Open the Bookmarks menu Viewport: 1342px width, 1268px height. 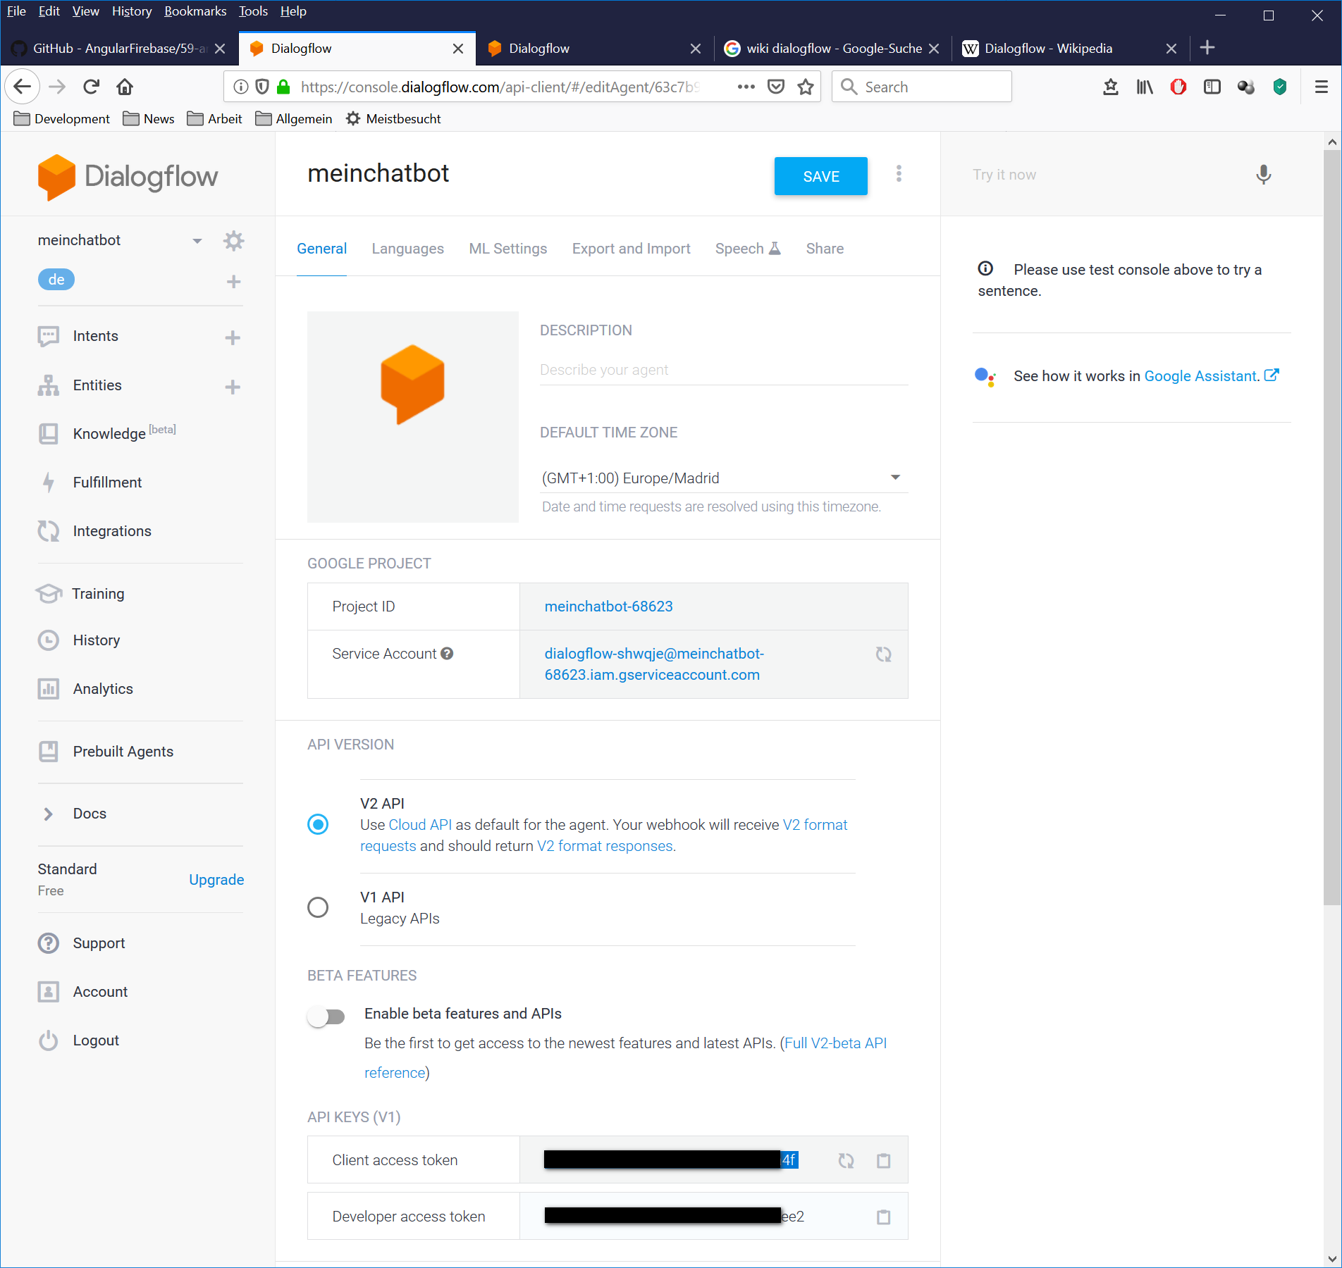[x=195, y=11]
